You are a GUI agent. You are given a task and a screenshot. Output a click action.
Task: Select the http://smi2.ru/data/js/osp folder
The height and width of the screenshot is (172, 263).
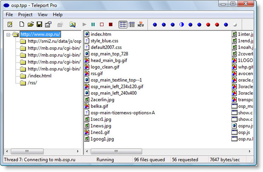[55, 41]
